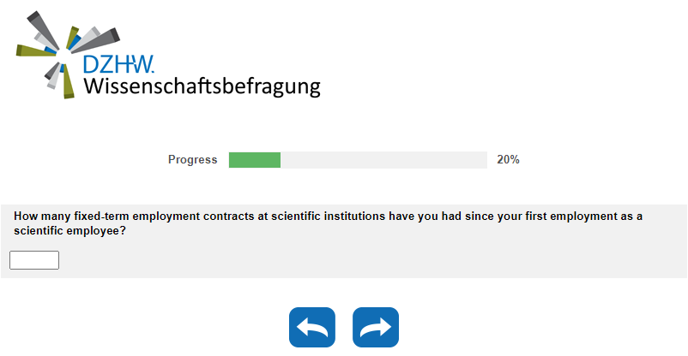
Task: Click the green filled part of progress bar
Action: click(x=255, y=160)
